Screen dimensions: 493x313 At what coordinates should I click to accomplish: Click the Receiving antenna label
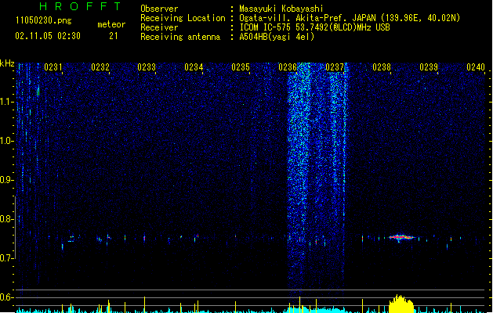click(x=180, y=37)
